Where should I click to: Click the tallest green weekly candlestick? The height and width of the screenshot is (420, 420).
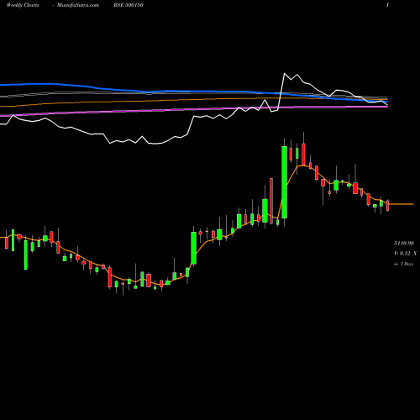[284, 182]
